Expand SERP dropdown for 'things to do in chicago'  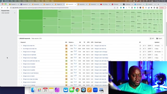[150, 52]
